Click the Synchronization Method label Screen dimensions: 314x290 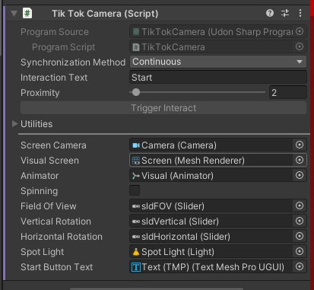click(73, 62)
